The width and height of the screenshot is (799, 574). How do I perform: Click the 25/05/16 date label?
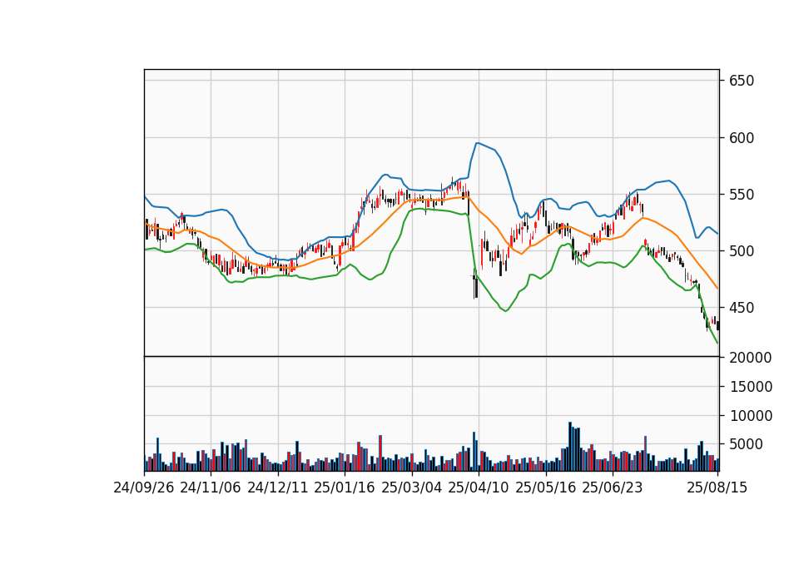coord(546,487)
